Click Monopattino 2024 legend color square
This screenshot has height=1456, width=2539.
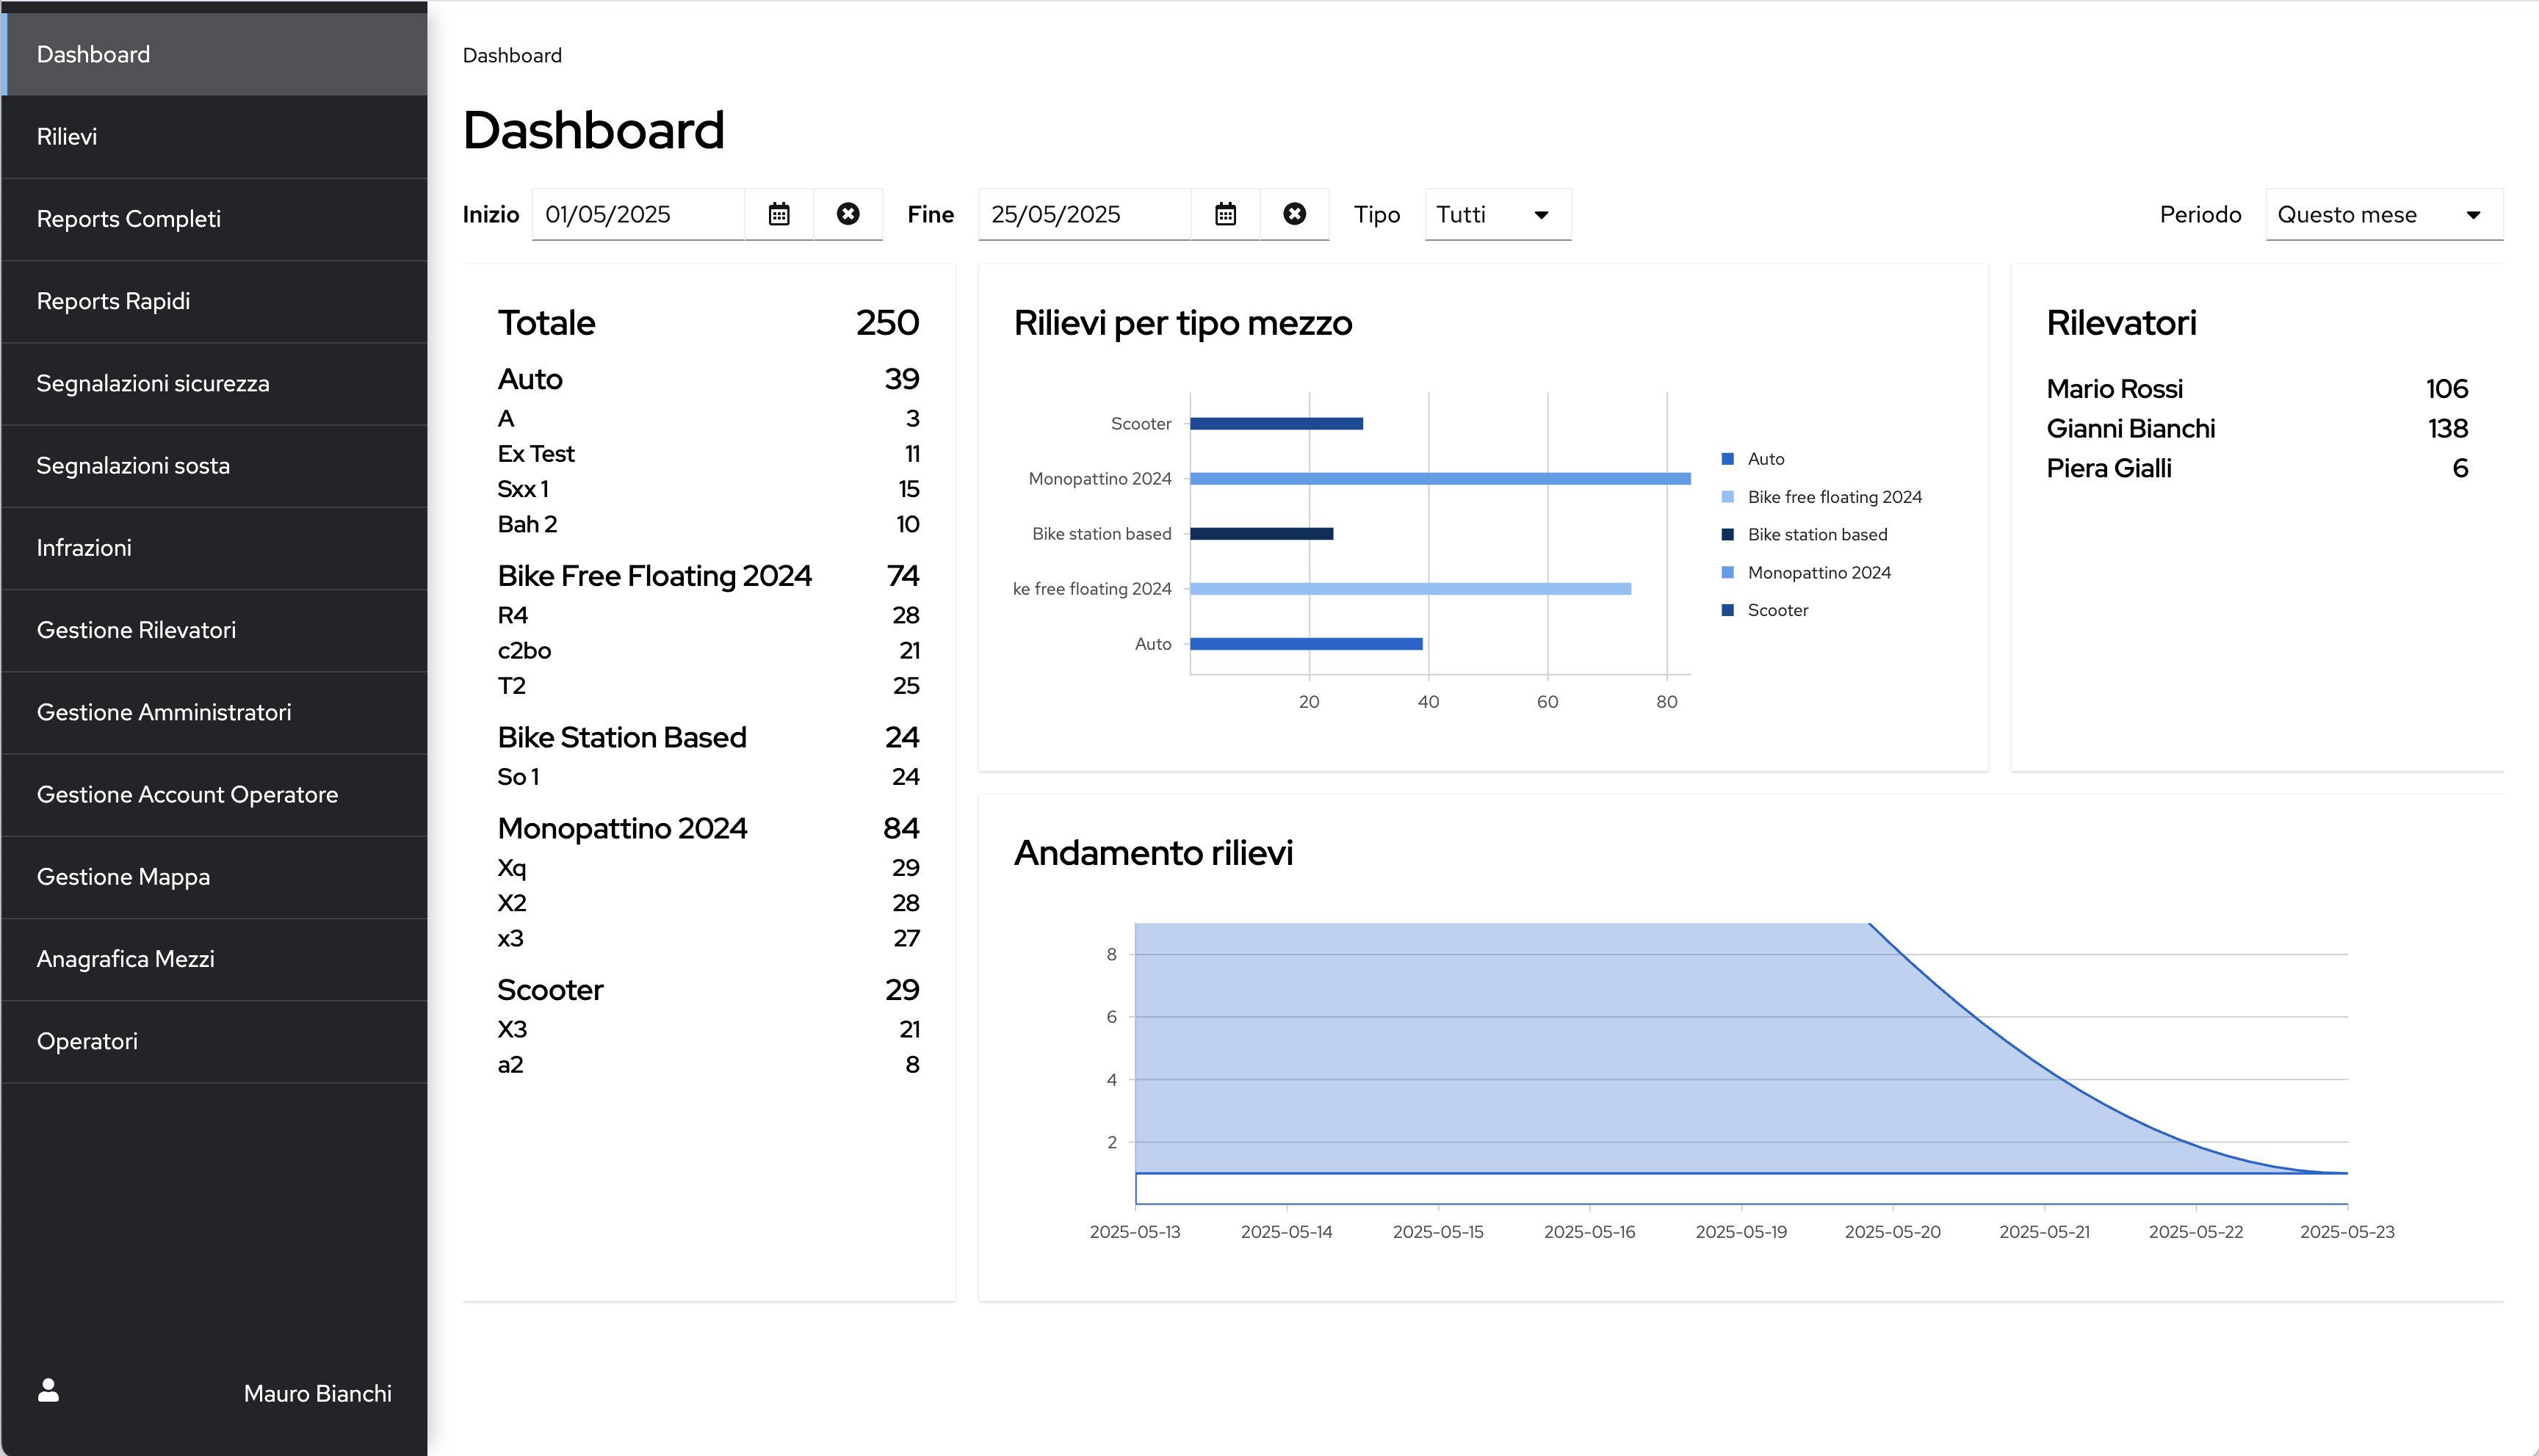[1727, 572]
